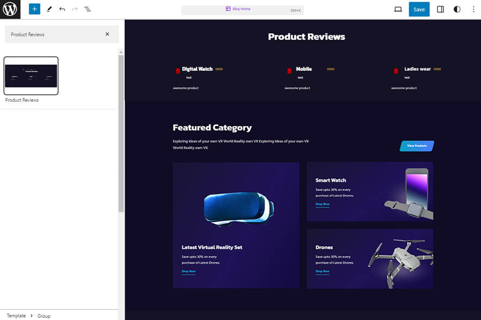Viewport: 481px width, 320px height.
Task: Select the Product Reviews pattern thumbnail
Action: (x=31, y=76)
